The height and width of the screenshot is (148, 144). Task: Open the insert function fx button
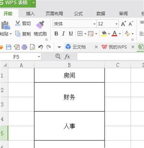[x=67, y=57]
